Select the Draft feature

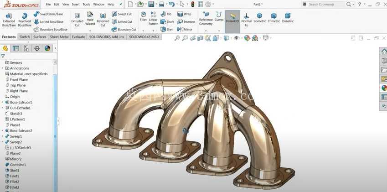[167, 22]
